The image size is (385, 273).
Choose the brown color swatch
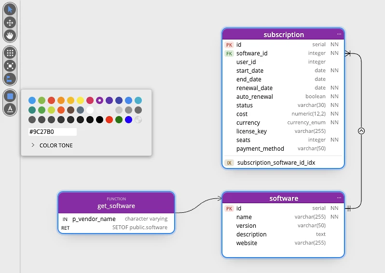click(x=71, y=110)
